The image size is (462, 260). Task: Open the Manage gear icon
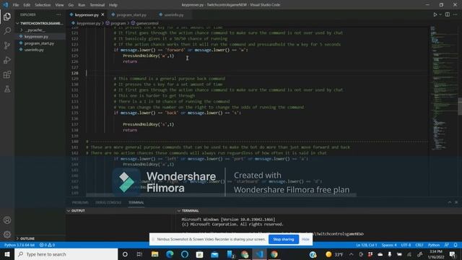[7, 234]
